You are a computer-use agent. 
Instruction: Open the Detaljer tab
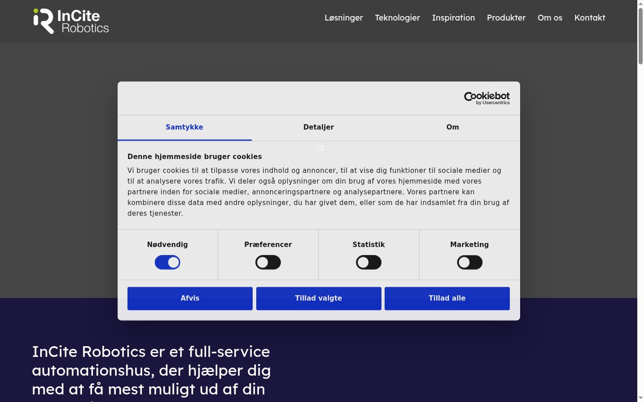(x=318, y=128)
